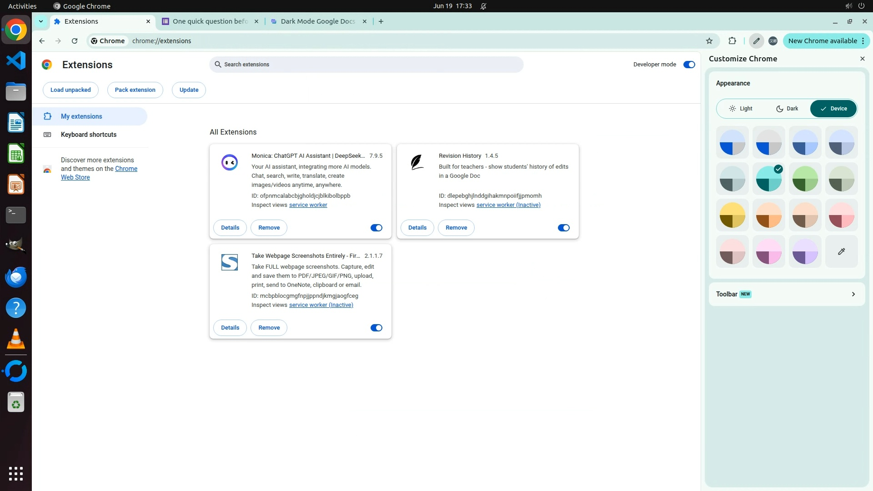Screen dimensions: 873x491
Task: Open the Extensions puzzle icon menu
Action: point(732,41)
